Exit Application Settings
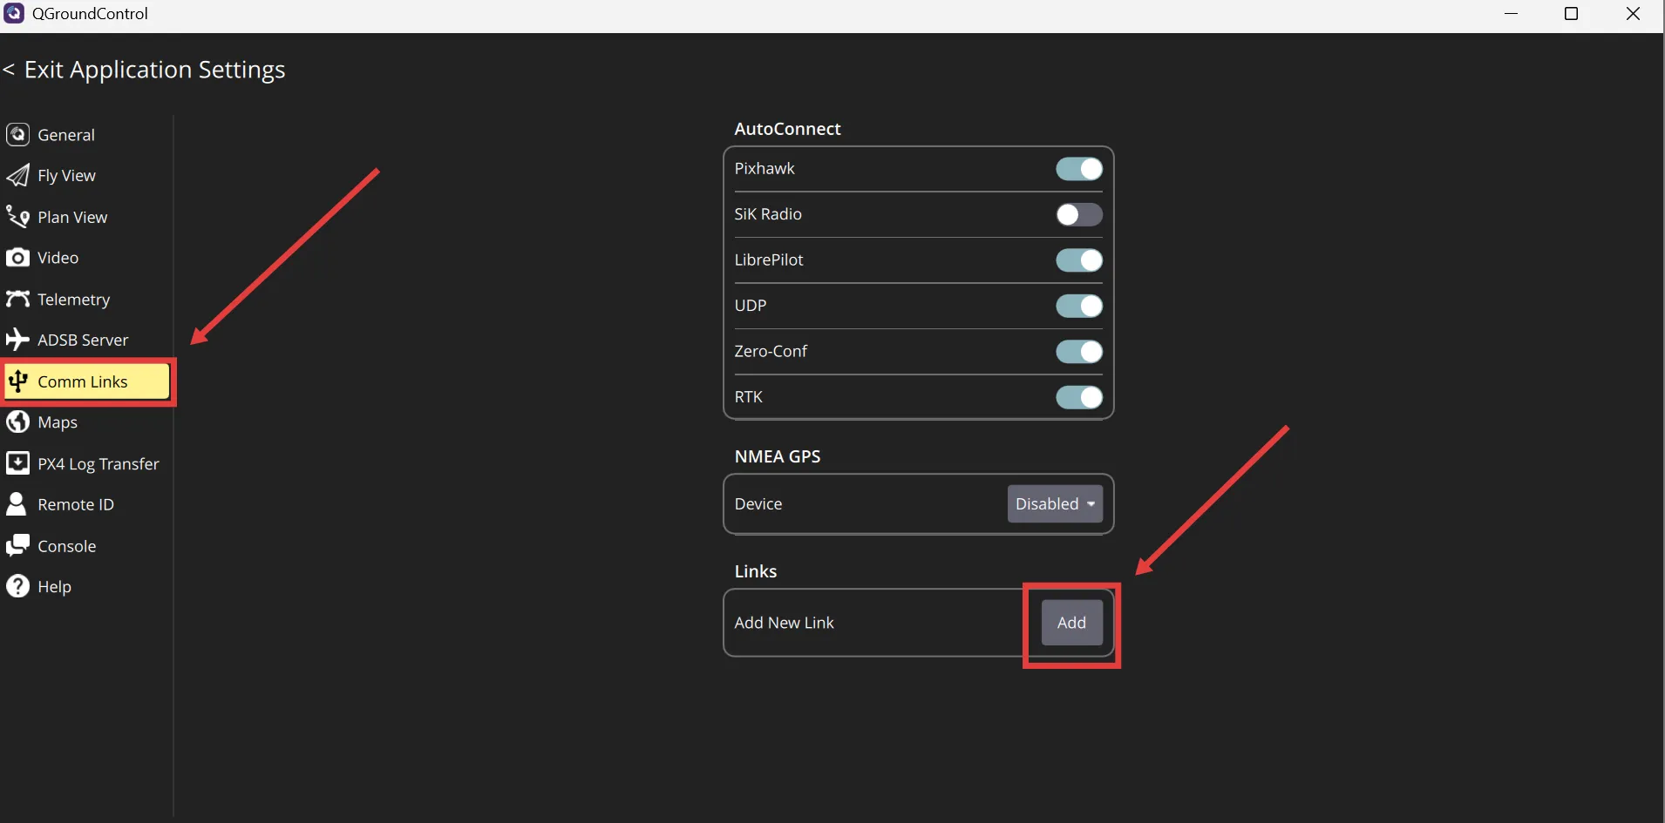The image size is (1665, 823). pyautogui.click(x=144, y=70)
